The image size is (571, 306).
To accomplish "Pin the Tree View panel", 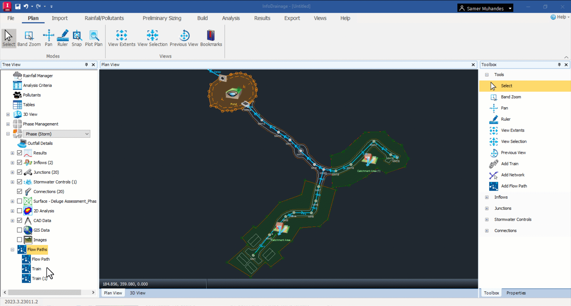I will (87, 65).
